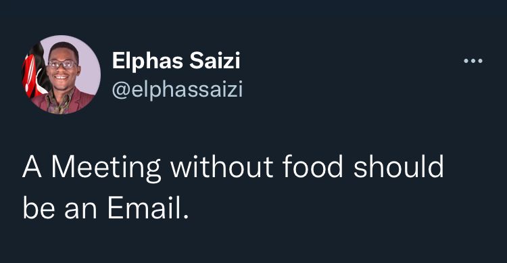This screenshot has width=507, height=263.
Task: Click the word without in the tweet
Action: click(222, 167)
